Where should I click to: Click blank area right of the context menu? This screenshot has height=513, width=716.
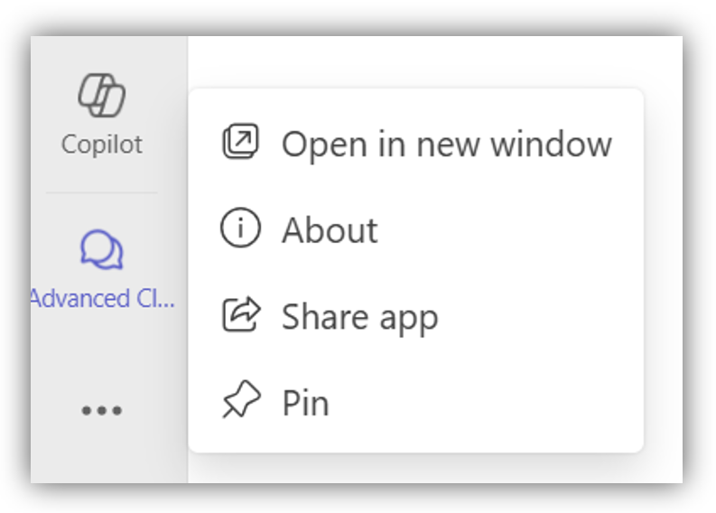(664, 271)
